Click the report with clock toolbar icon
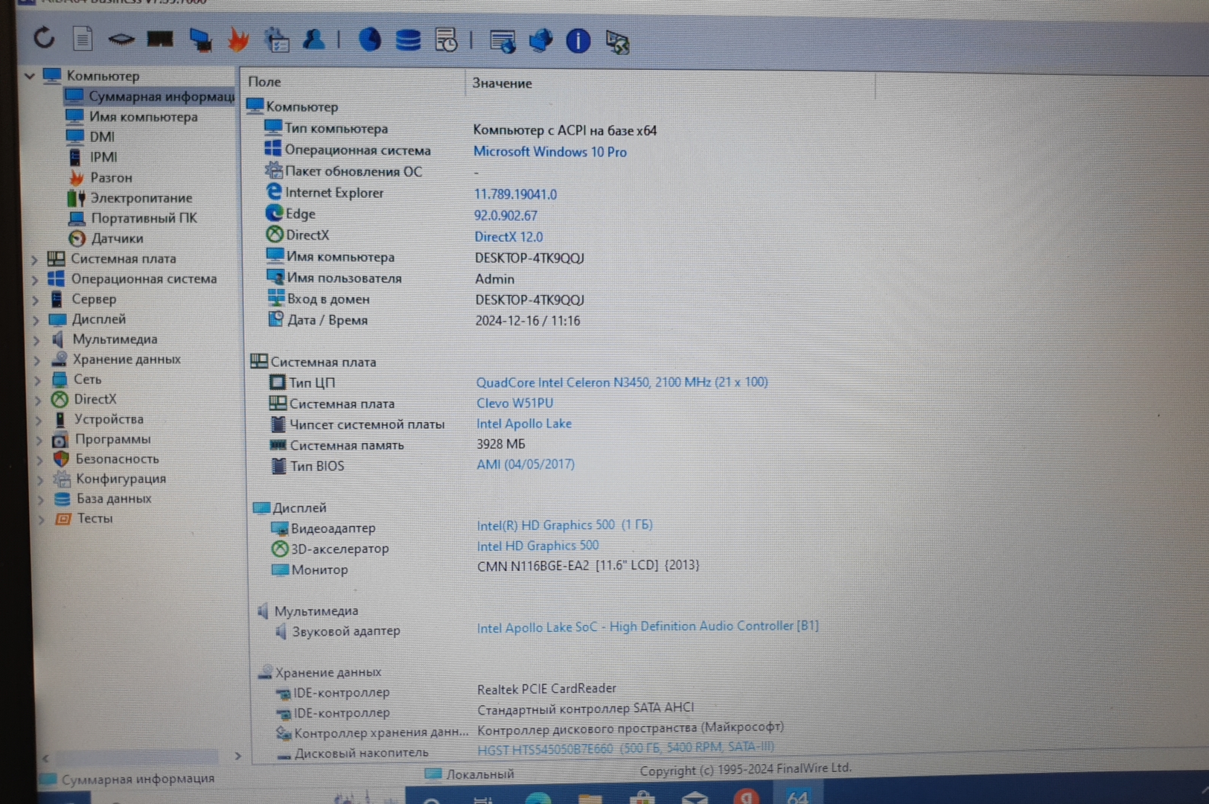This screenshot has width=1209, height=804. click(x=446, y=40)
